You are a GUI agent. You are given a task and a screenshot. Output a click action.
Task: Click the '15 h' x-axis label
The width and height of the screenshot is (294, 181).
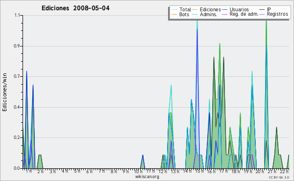point(199,171)
